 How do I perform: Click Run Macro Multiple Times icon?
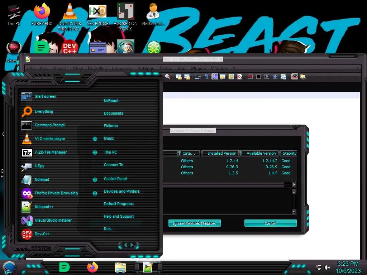(275, 77)
